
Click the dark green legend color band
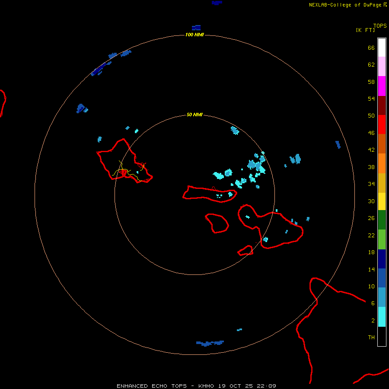pos(382,220)
